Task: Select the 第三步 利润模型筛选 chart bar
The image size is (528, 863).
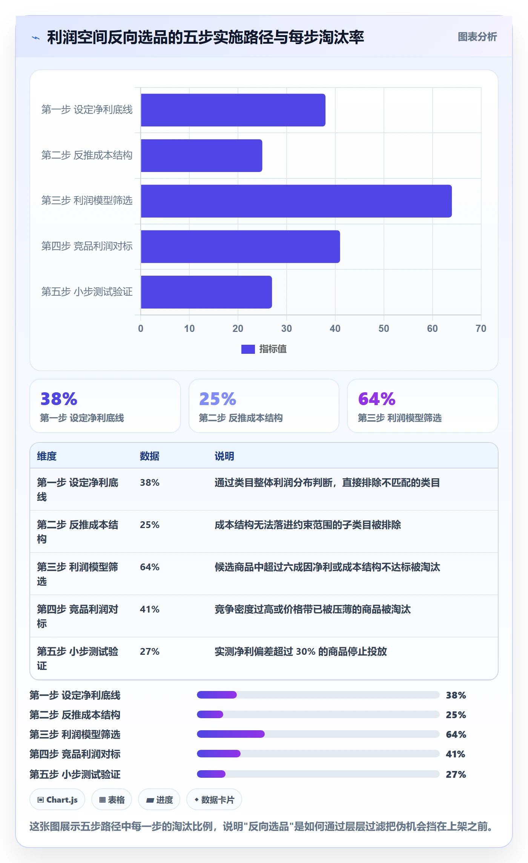Action: click(x=296, y=201)
